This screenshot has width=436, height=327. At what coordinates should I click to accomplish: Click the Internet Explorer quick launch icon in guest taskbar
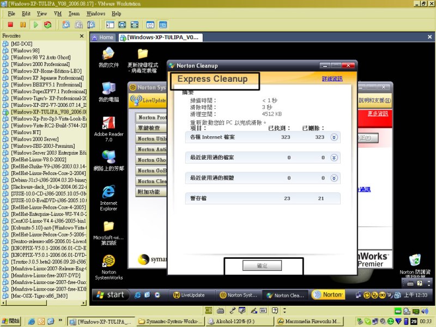[137, 295]
